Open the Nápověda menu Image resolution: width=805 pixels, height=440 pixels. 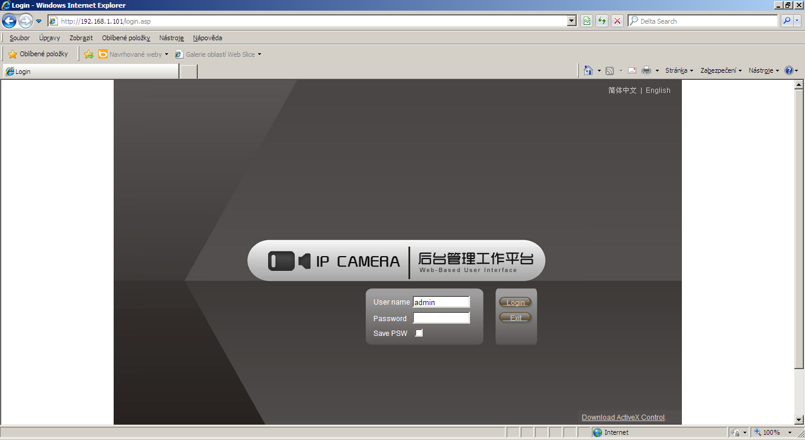pos(208,38)
